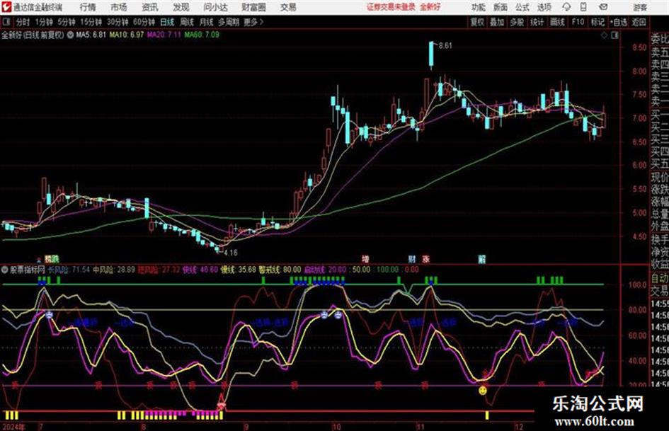Click the 4.16 low price label
This screenshot has height=431, width=669.
[x=230, y=253]
